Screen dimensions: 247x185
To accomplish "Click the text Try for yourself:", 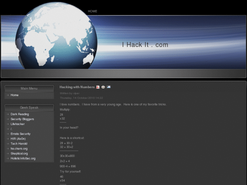I will point(70,171).
